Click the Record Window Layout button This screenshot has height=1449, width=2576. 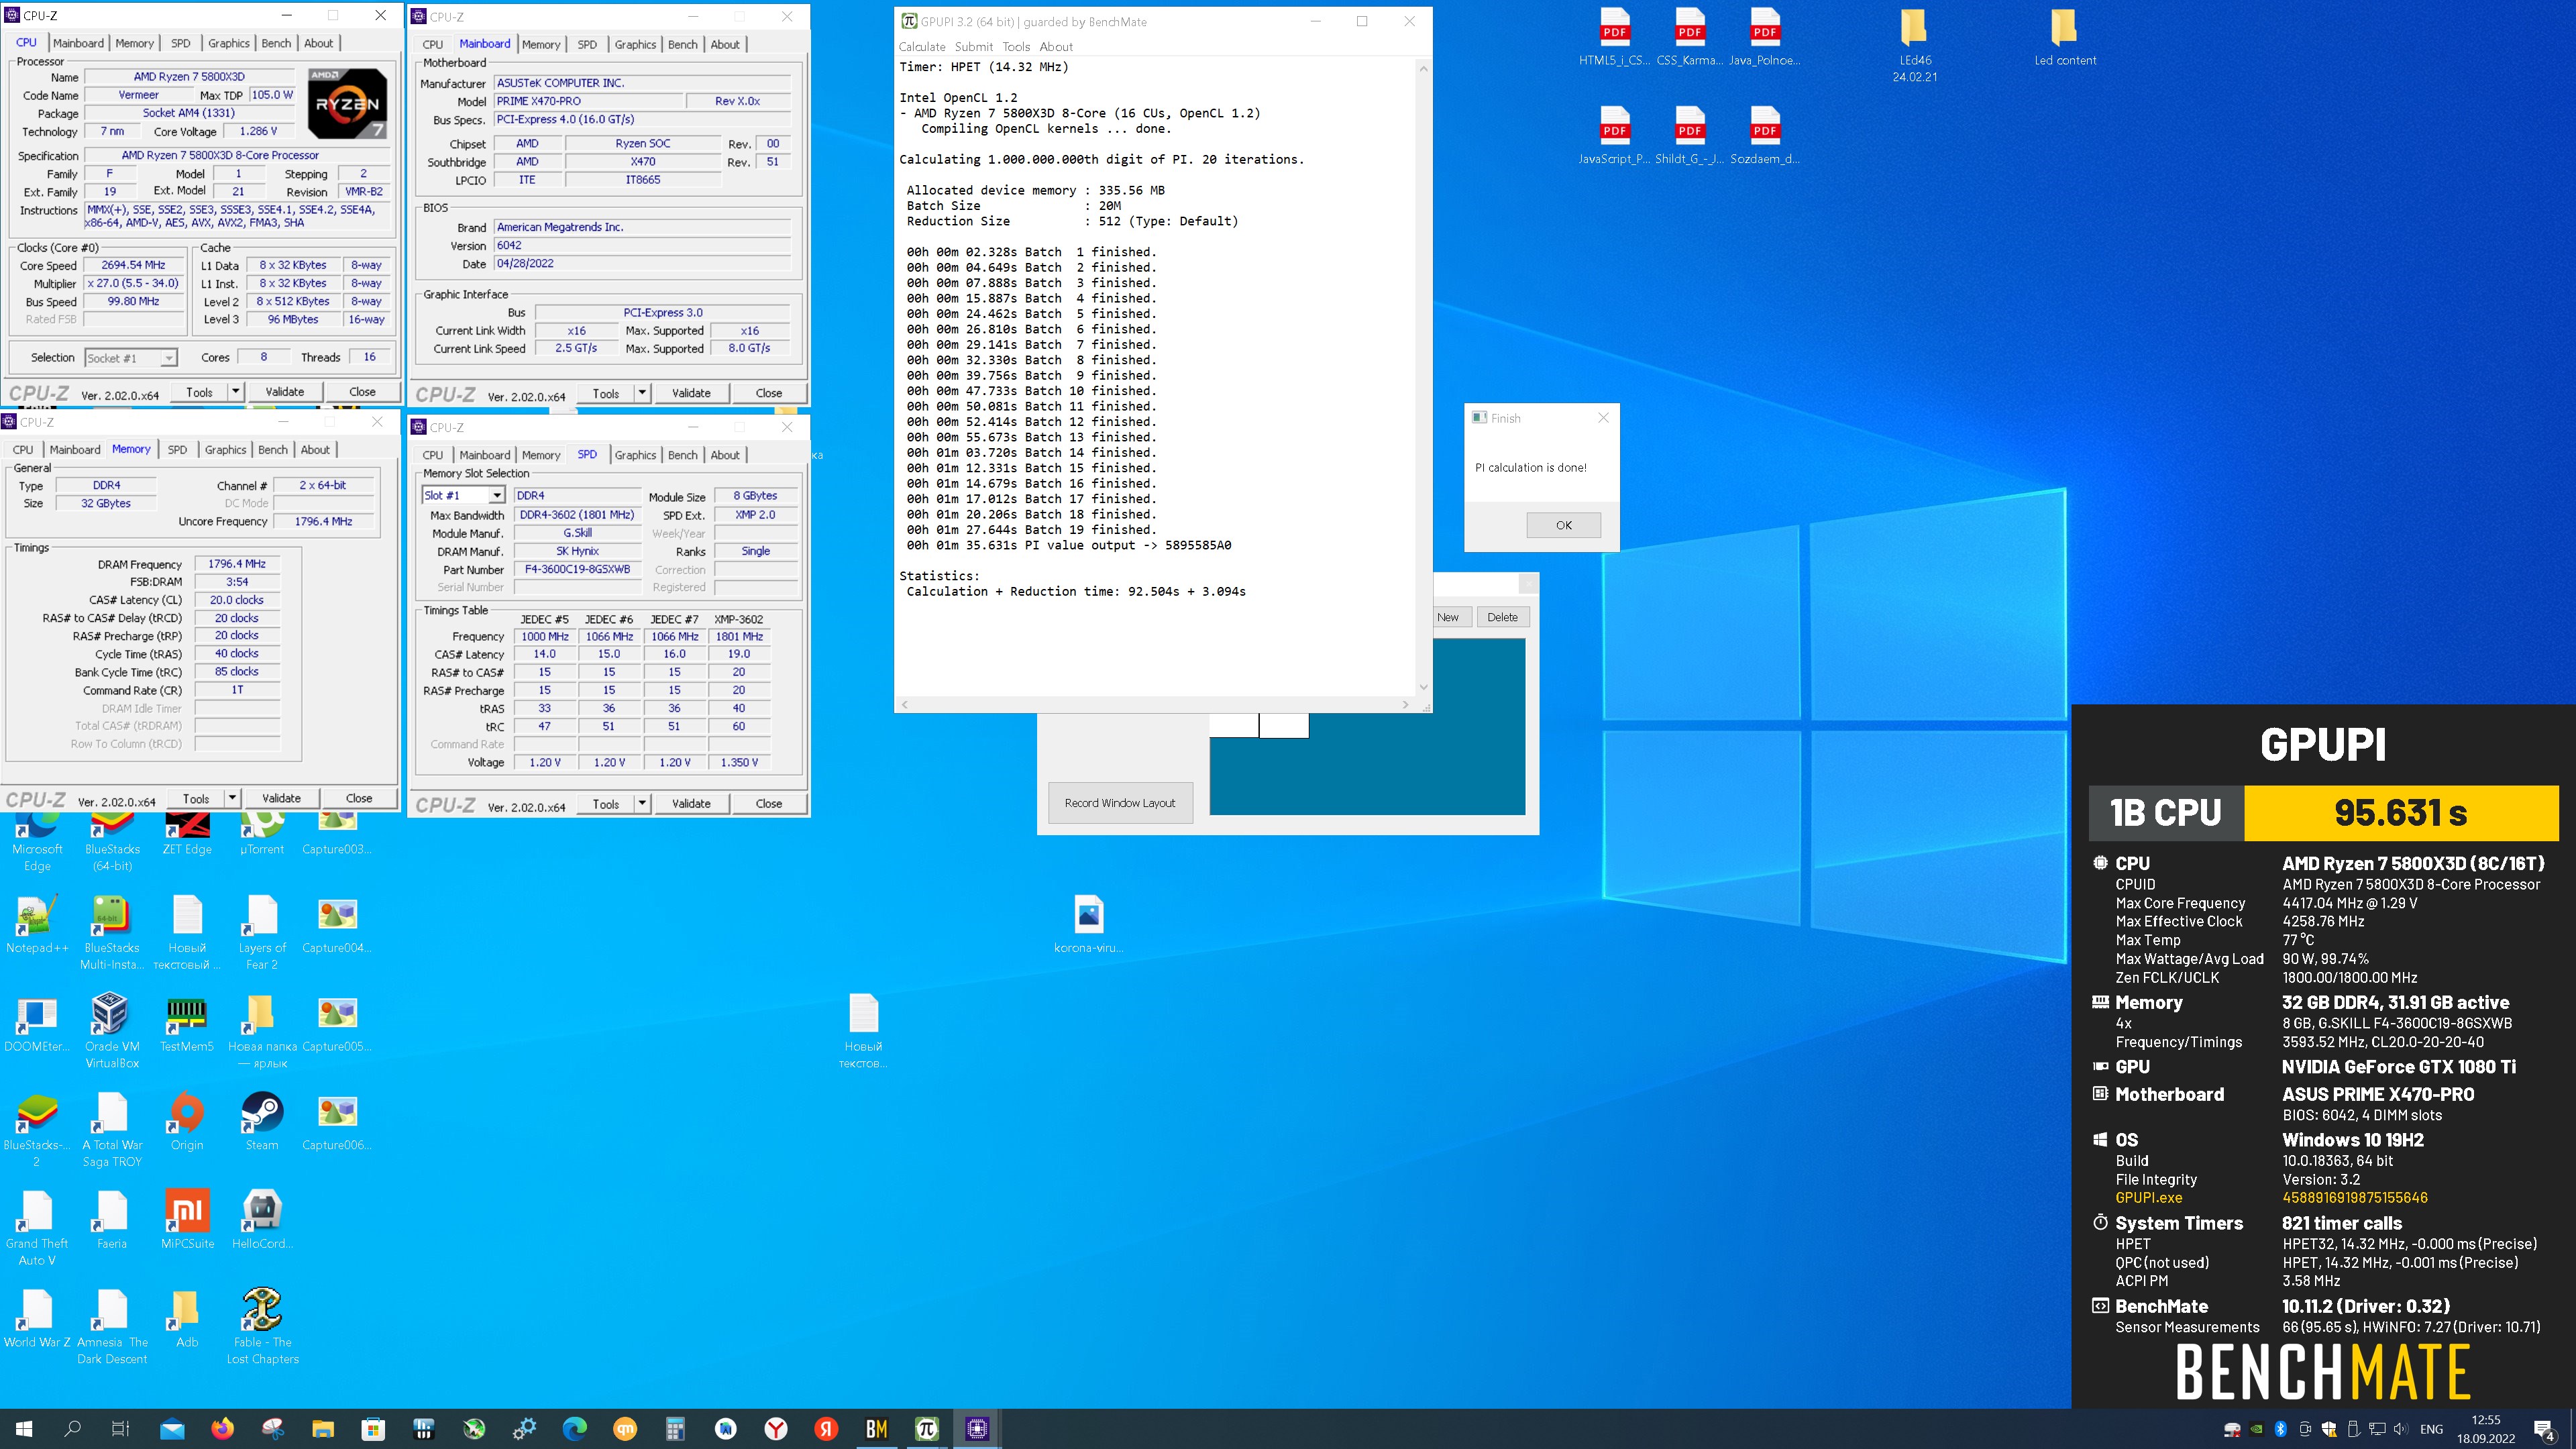point(1120,803)
